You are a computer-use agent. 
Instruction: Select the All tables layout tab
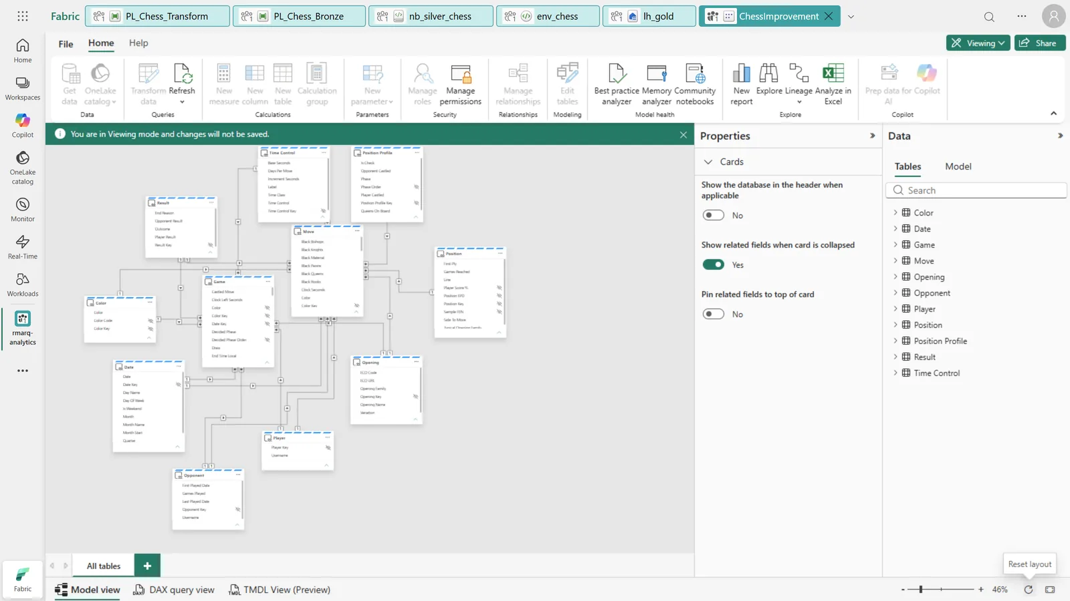104,566
